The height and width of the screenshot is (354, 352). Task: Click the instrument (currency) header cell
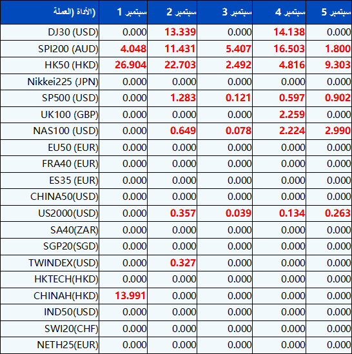(x=50, y=12)
